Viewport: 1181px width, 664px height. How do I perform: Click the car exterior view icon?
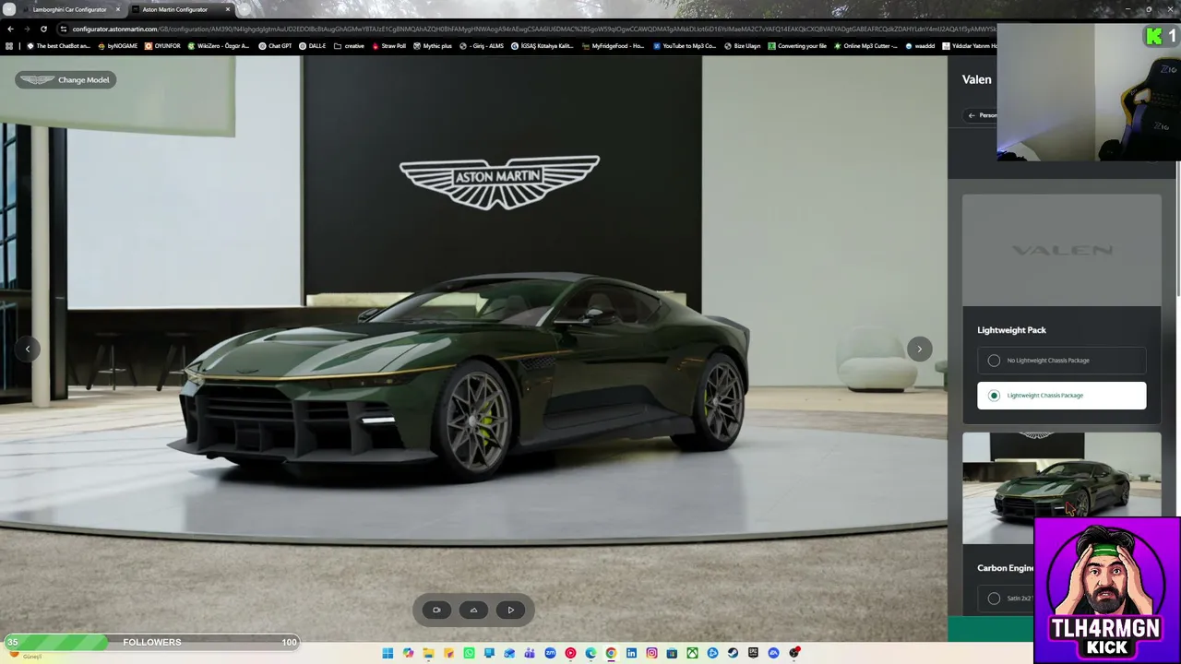click(473, 610)
